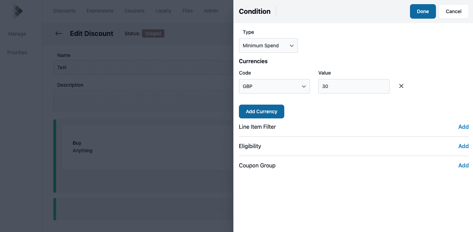Viewport: 473px width, 232px height.
Task: Expand the Type selector chevron arrow
Action: tap(292, 46)
